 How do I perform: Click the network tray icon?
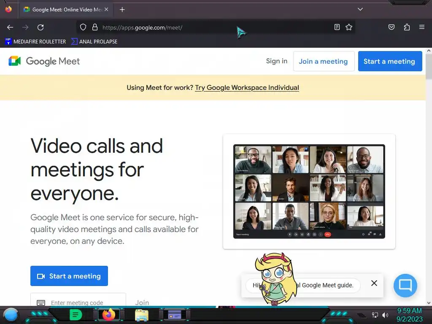point(375,315)
